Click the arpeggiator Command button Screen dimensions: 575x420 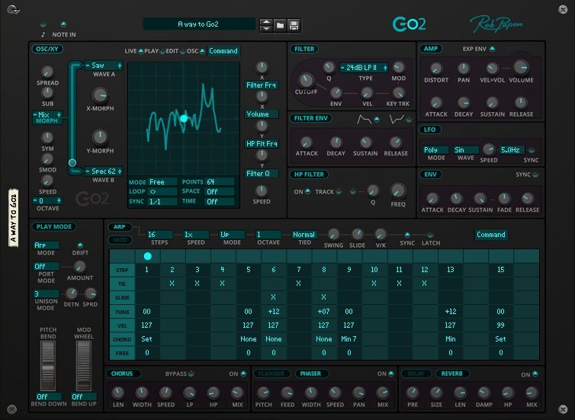491,235
